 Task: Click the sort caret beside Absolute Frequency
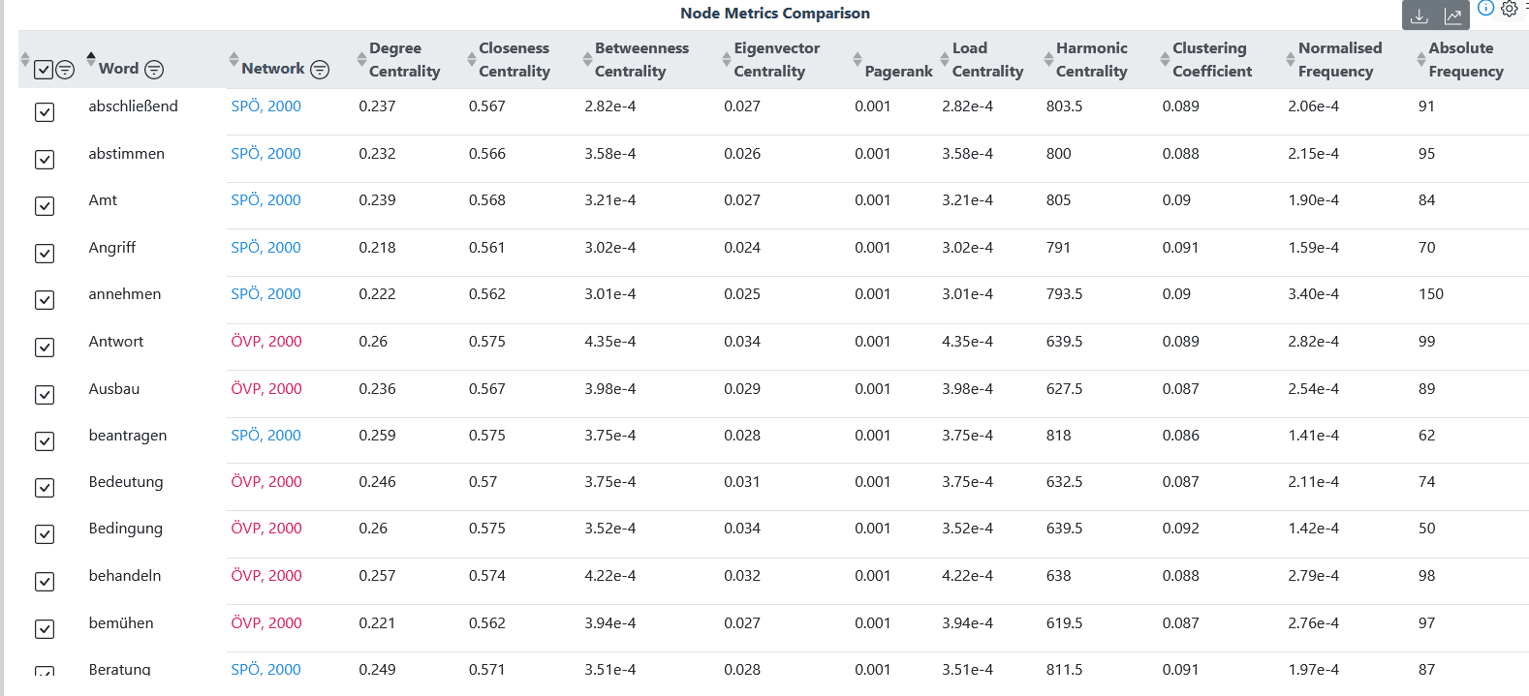click(1420, 59)
